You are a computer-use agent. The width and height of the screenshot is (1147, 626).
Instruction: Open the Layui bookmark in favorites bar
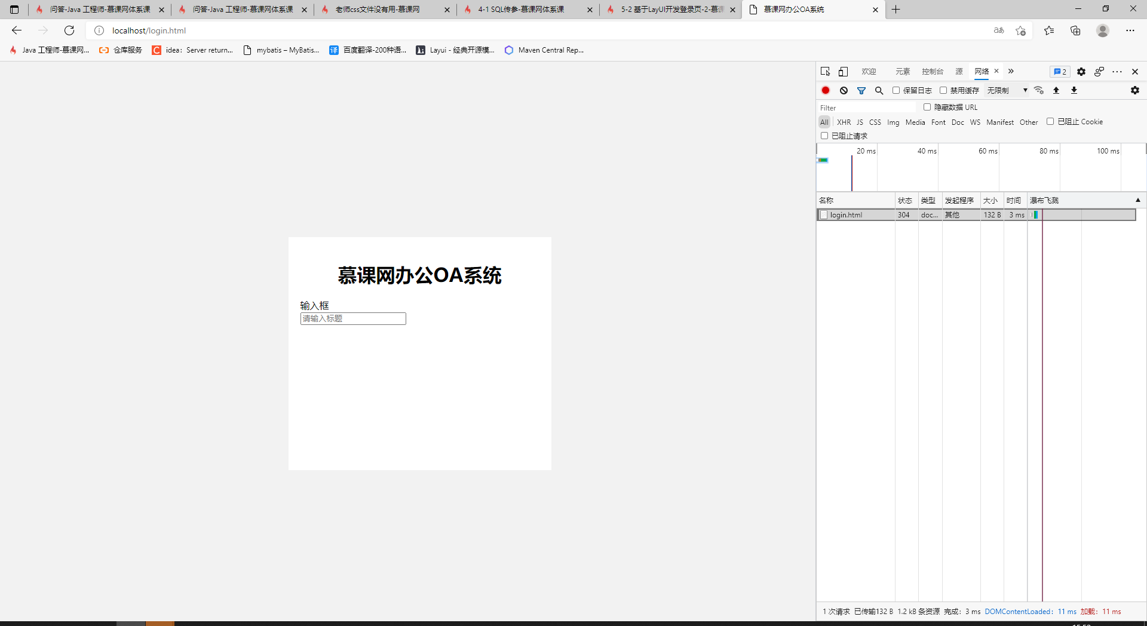click(x=455, y=50)
